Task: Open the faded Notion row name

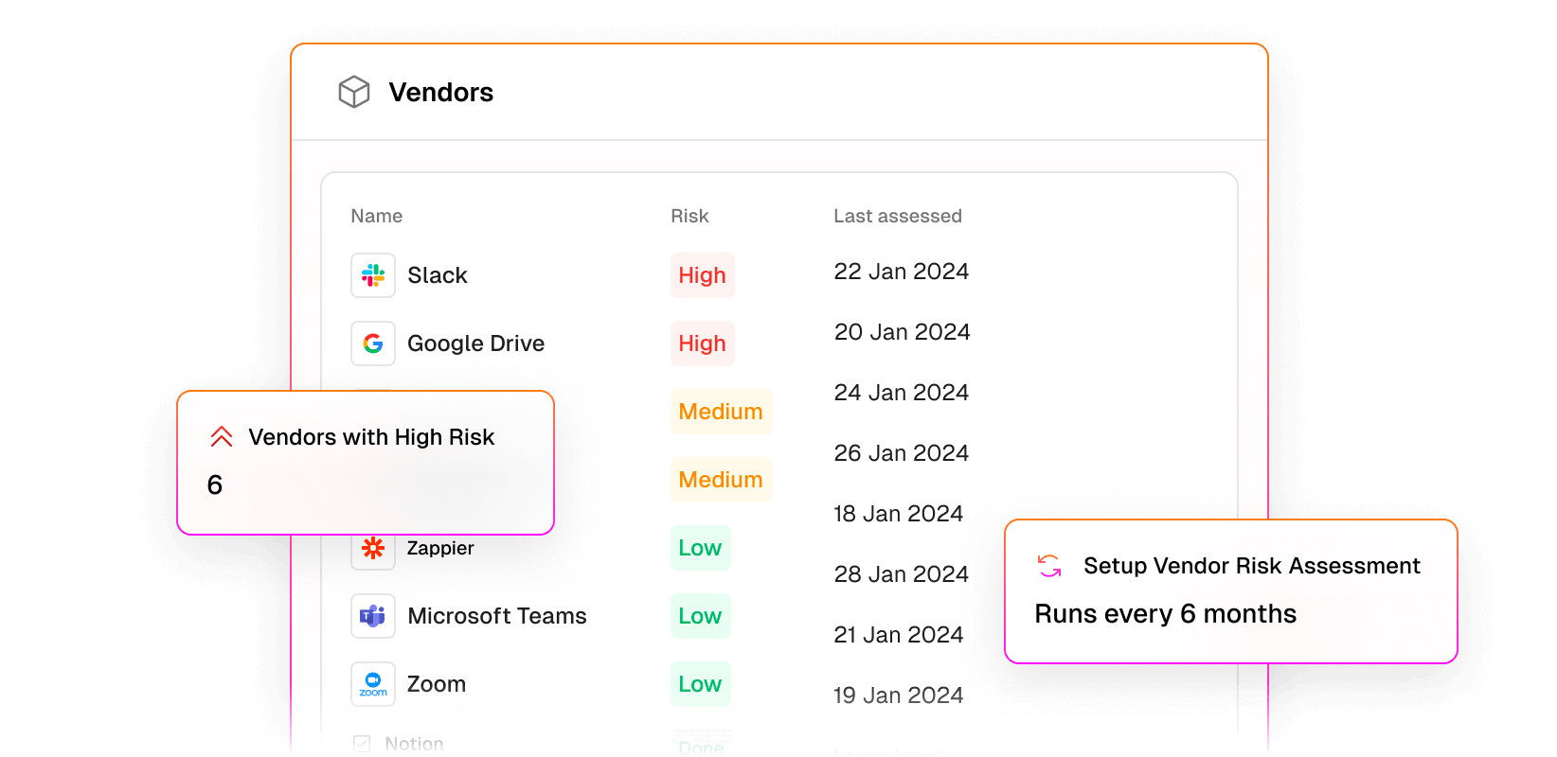Action: tap(414, 744)
